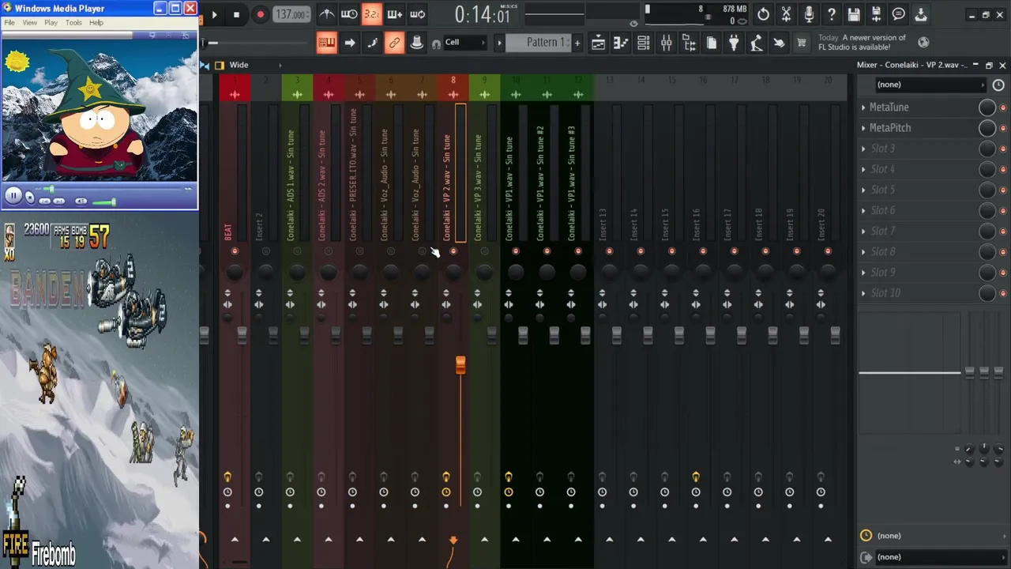Open the Cell snap dropdown
This screenshot has height=569, width=1011.
coord(466,43)
